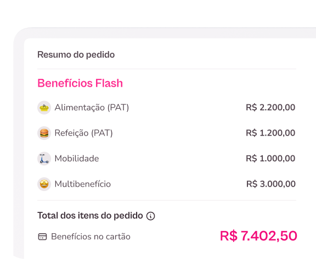Click the divider line under Resumo do pedido
The width and height of the screenshot is (316, 259).
167,69
